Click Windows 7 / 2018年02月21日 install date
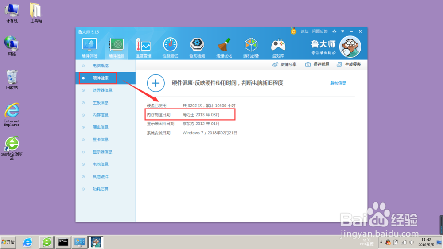This screenshot has height=249, width=443. click(x=210, y=132)
